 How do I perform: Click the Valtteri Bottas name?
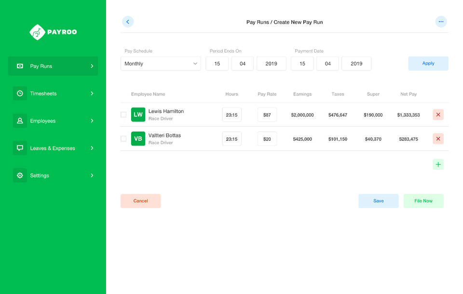[164, 135]
